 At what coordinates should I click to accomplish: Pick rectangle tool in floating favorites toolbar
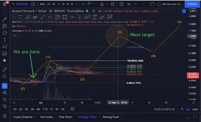(65, 17)
